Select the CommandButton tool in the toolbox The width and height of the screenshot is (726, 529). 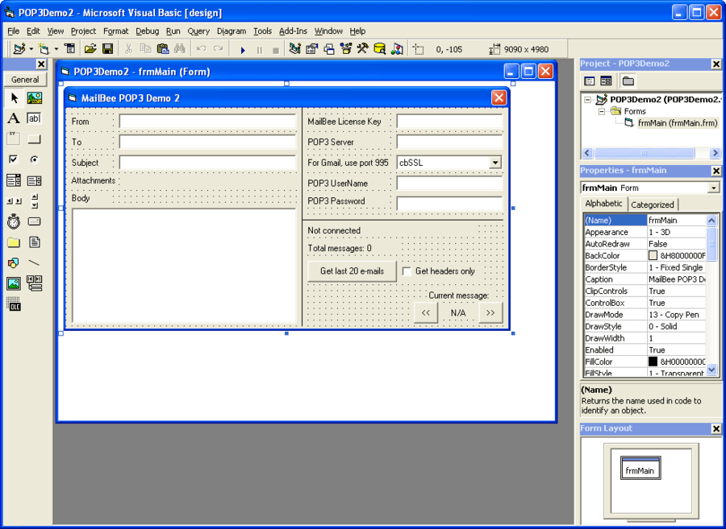coord(33,138)
